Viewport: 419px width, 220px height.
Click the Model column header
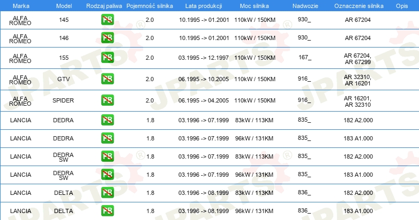(64, 6)
